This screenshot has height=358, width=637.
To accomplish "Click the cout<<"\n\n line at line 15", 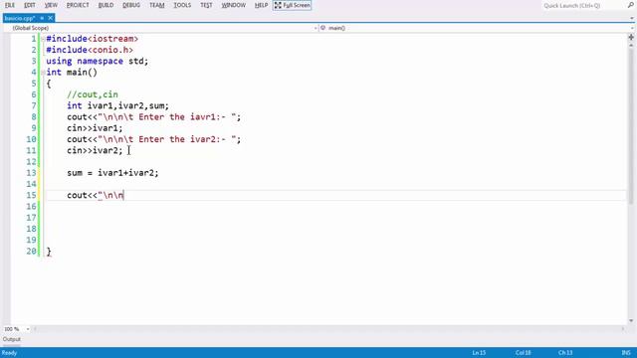I will coord(96,195).
